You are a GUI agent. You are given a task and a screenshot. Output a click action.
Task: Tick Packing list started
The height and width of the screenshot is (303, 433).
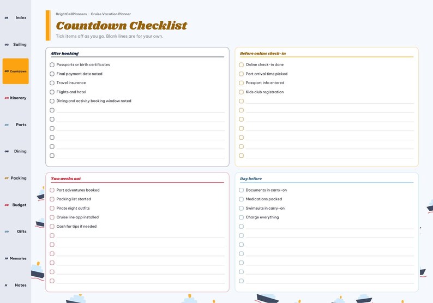click(52, 199)
